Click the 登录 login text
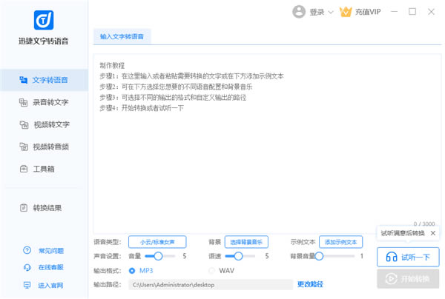 pyautogui.click(x=317, y=12)
